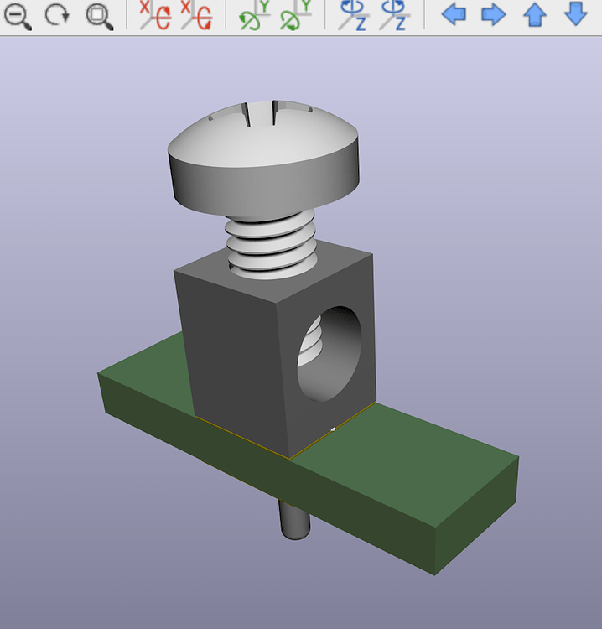This screenshot has height=629, width=602.
Task: Click the first rotate Y axis icon
Action: click(254, 16)
